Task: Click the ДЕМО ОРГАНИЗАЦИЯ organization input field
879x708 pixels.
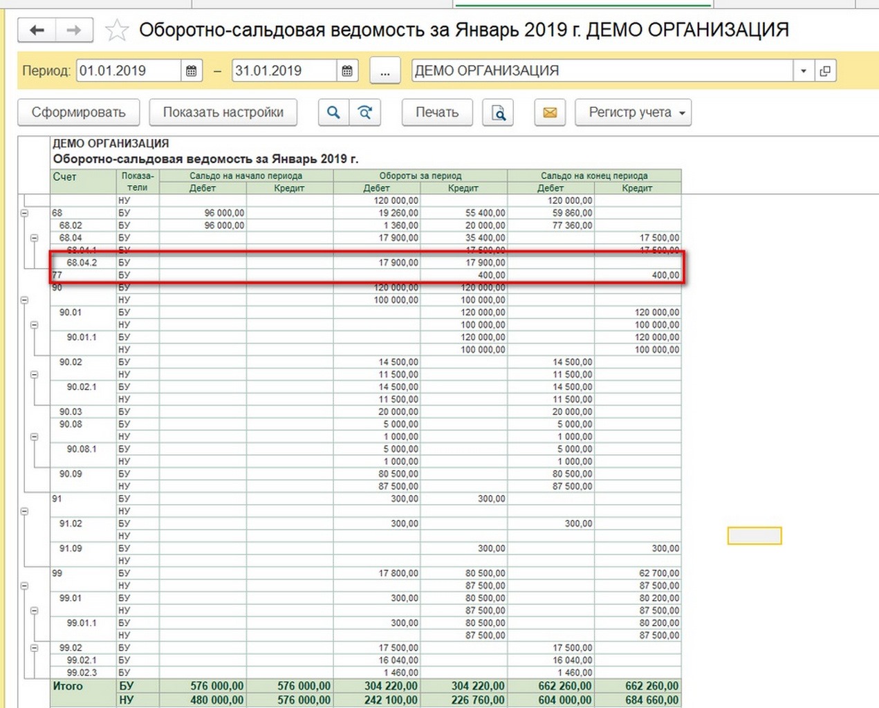Action: pyautogui.click(x=602, y=71)
